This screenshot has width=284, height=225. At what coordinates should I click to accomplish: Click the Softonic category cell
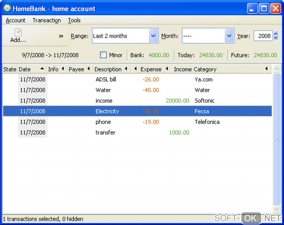(x=204, y=101)
